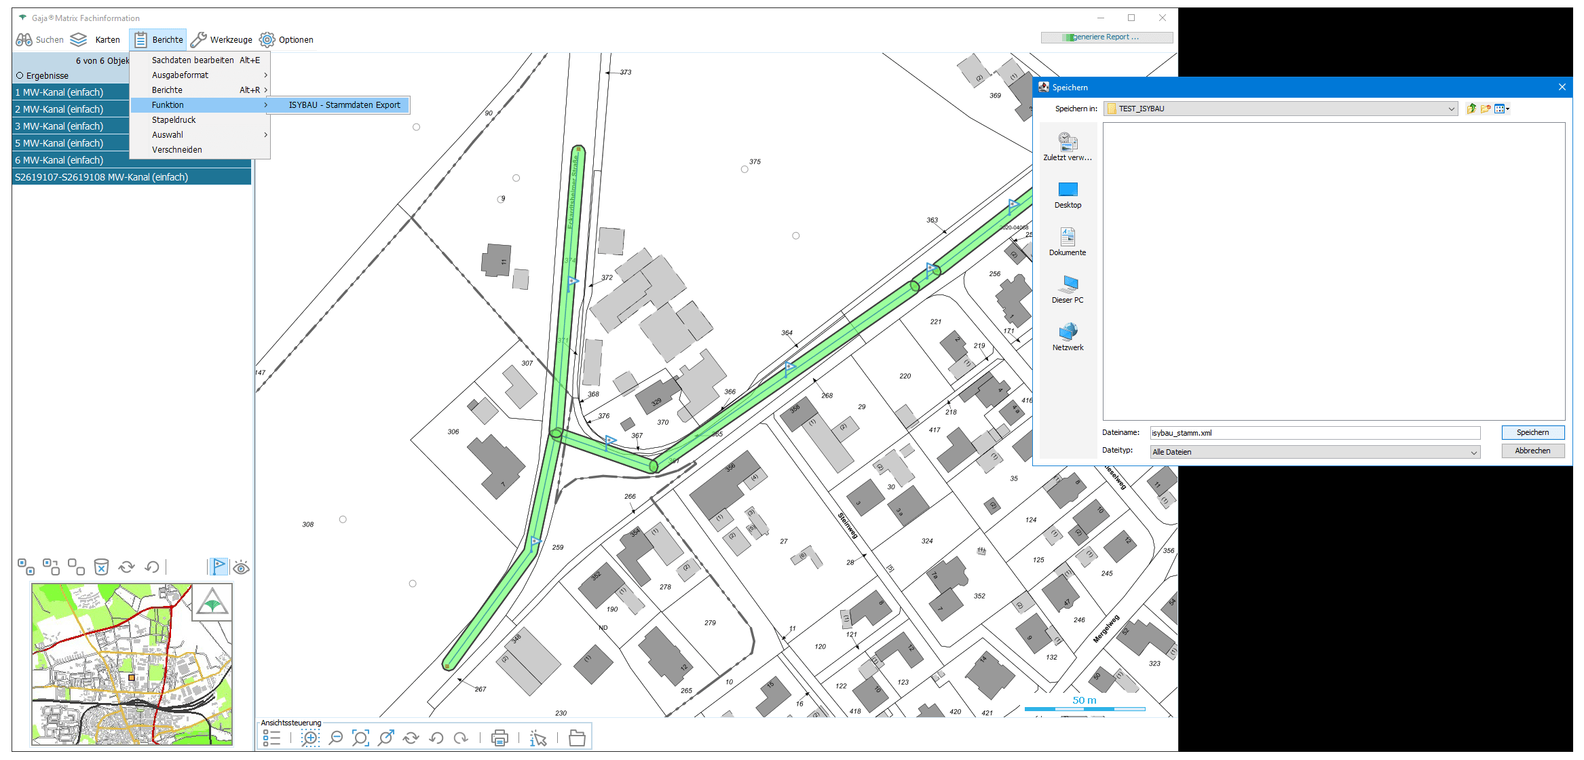Expand the Speichern in folder dropdown

tap(1451, 109)
